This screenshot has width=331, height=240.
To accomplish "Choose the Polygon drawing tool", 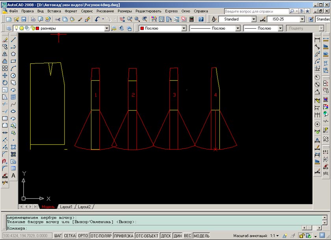I will point(13,54).
